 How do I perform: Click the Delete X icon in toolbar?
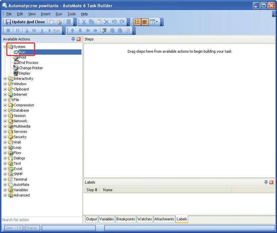coord(106,22)
